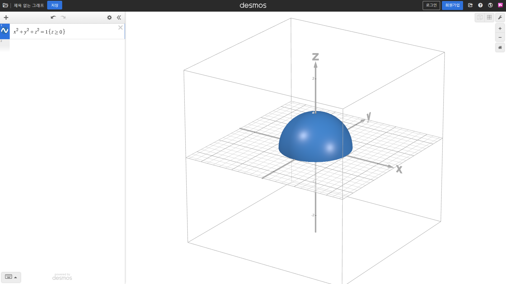Click the 로그인 login button
This screenshot has height=284, width=506.
[431, 5]
